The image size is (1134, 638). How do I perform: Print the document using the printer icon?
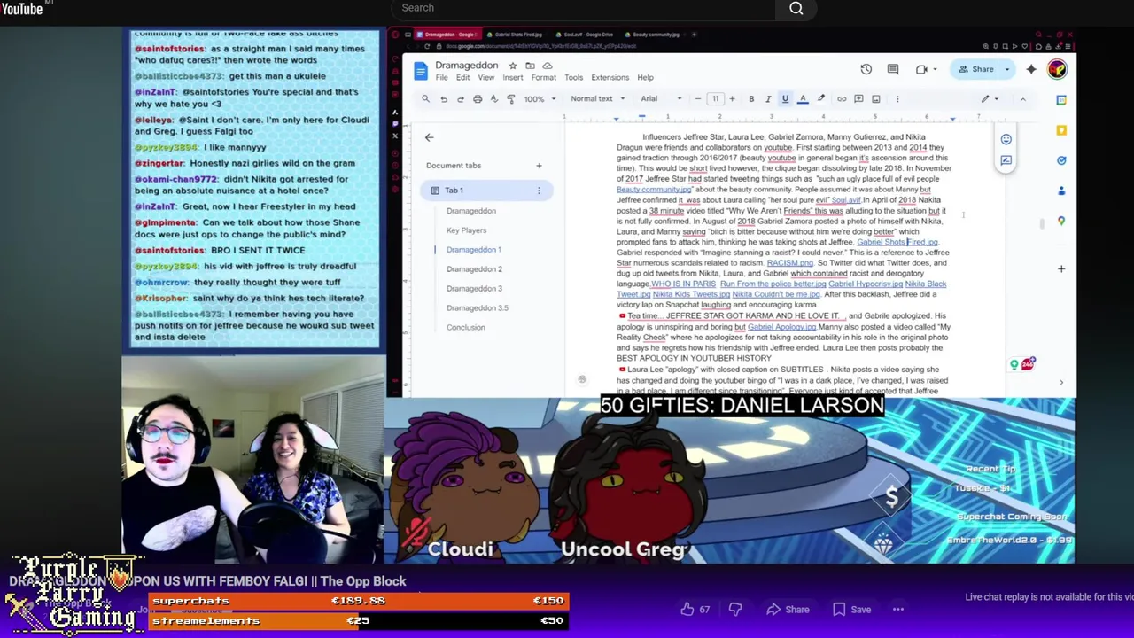(x=478, y=99)
